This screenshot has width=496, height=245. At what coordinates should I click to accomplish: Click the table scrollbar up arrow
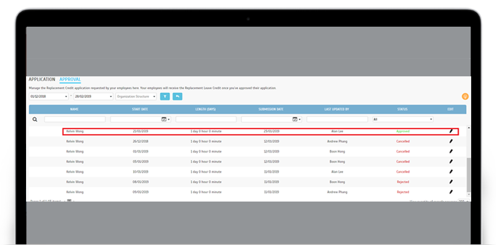click(469, 128)
